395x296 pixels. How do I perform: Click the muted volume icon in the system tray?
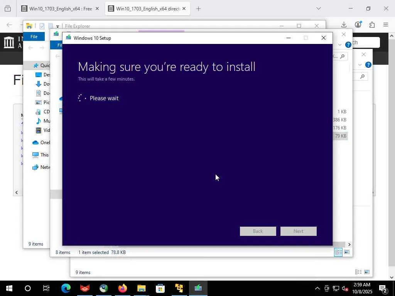tap(345, 288)
